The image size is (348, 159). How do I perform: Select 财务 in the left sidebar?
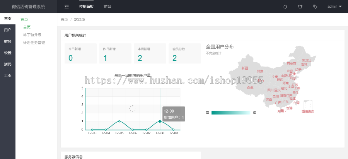[x=8, y=41]
